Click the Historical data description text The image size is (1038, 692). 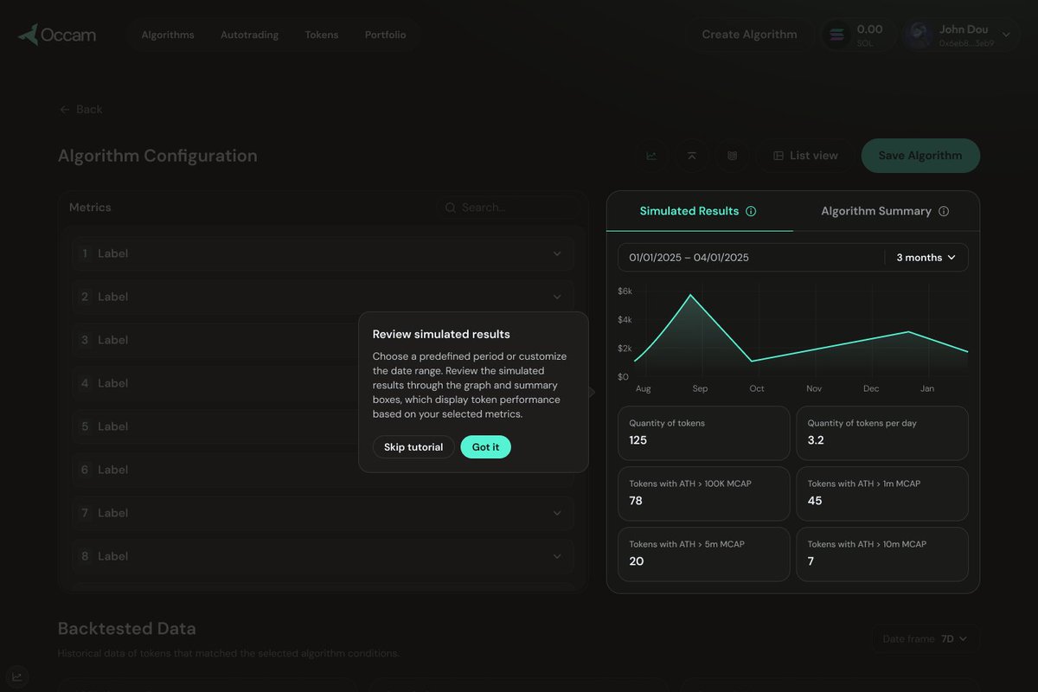coord(228,653)
